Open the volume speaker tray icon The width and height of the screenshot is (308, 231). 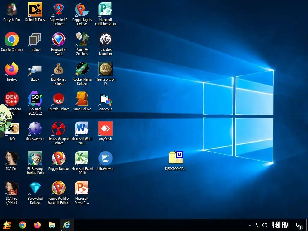[x=265, y=225]
